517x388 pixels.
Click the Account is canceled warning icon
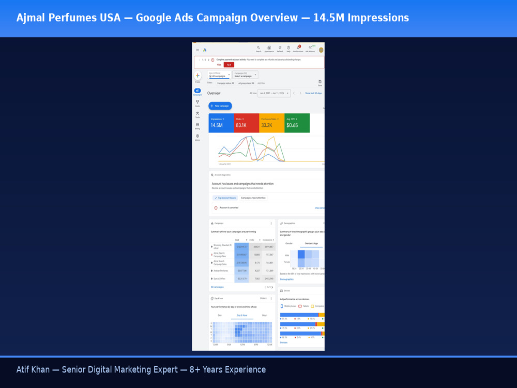click(216, 208)
